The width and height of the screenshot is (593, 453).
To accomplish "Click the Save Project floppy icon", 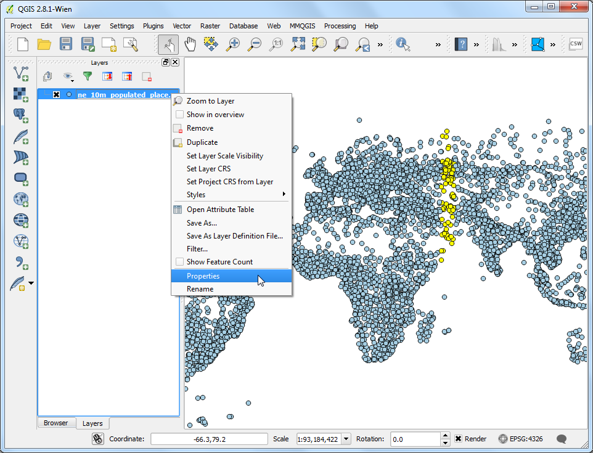I will pos(66,44).
